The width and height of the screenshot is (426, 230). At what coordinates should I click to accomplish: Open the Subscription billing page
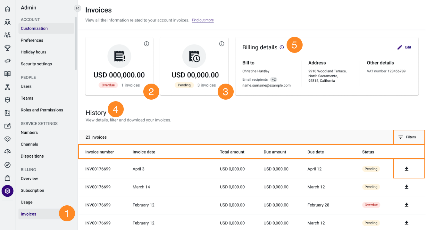pyautogui.click(x=32, y=190)
